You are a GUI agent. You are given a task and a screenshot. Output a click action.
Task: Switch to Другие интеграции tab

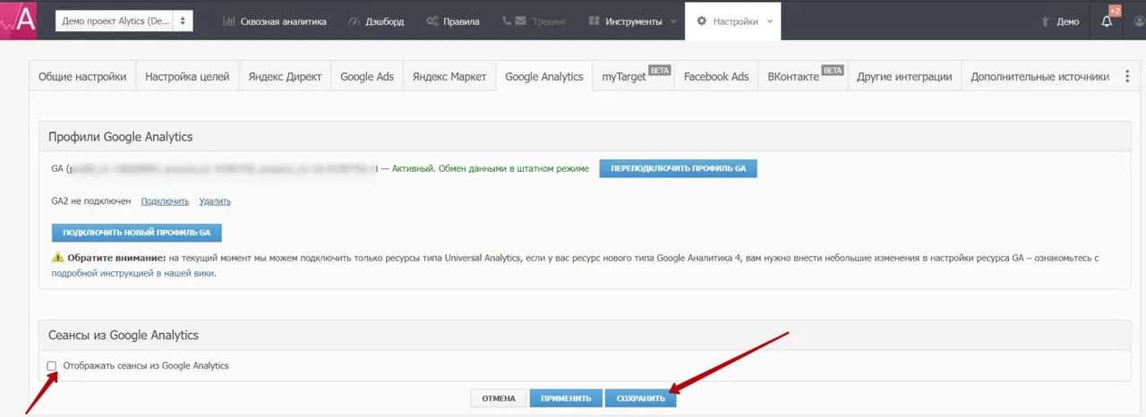click(x=904, y=77)
